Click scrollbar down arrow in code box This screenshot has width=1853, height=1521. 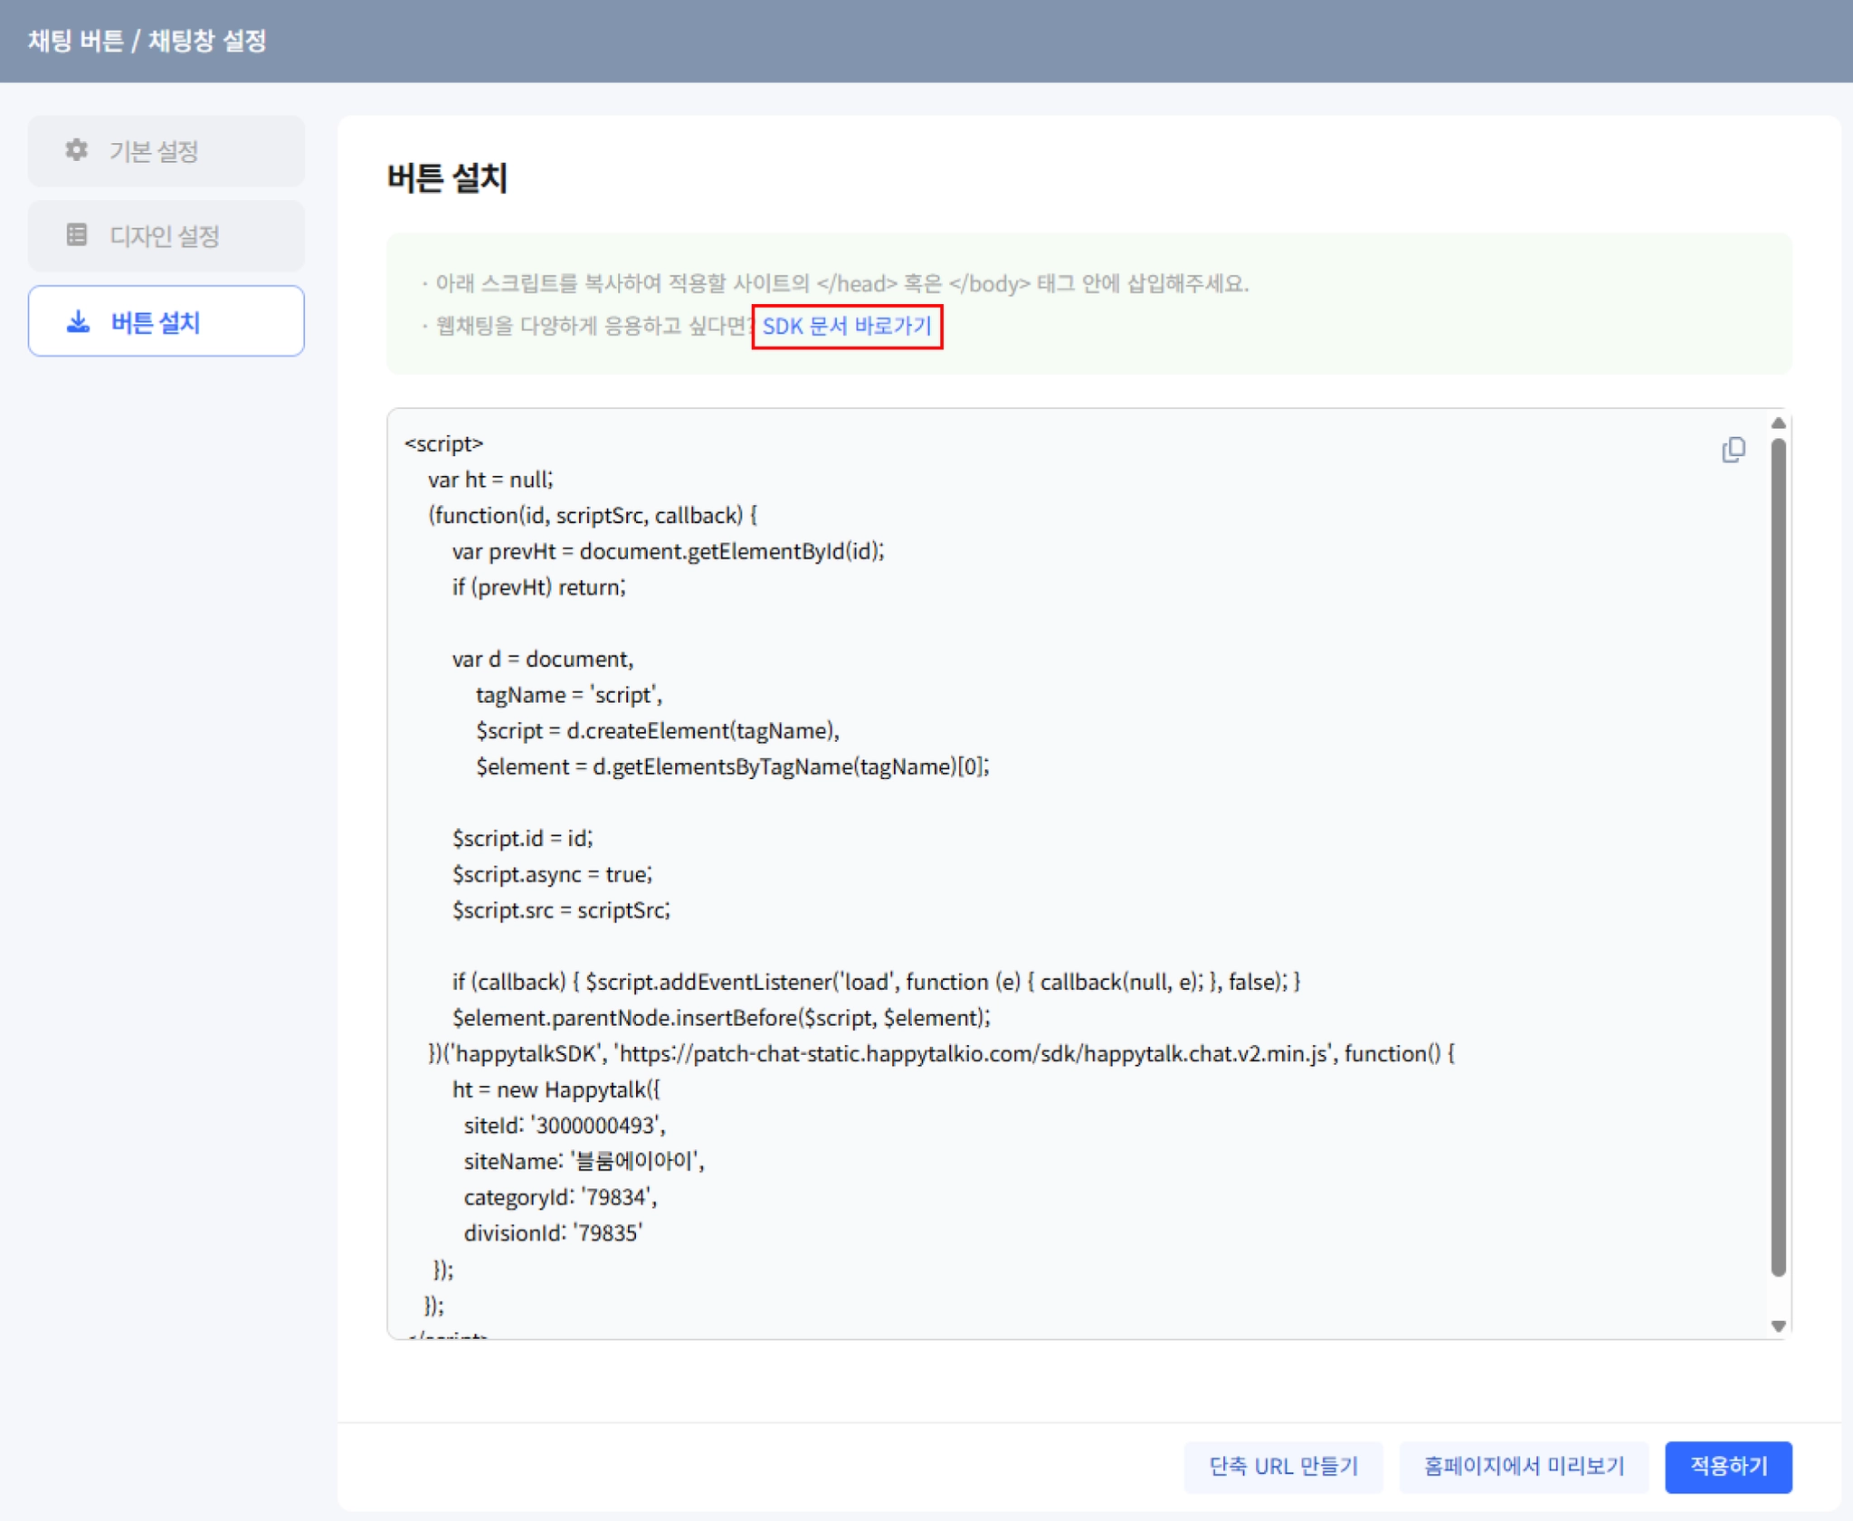point(1778,1326)
